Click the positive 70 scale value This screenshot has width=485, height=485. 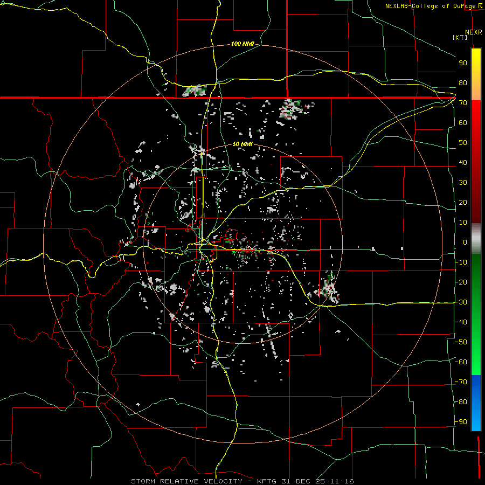(x=463, y=103)
